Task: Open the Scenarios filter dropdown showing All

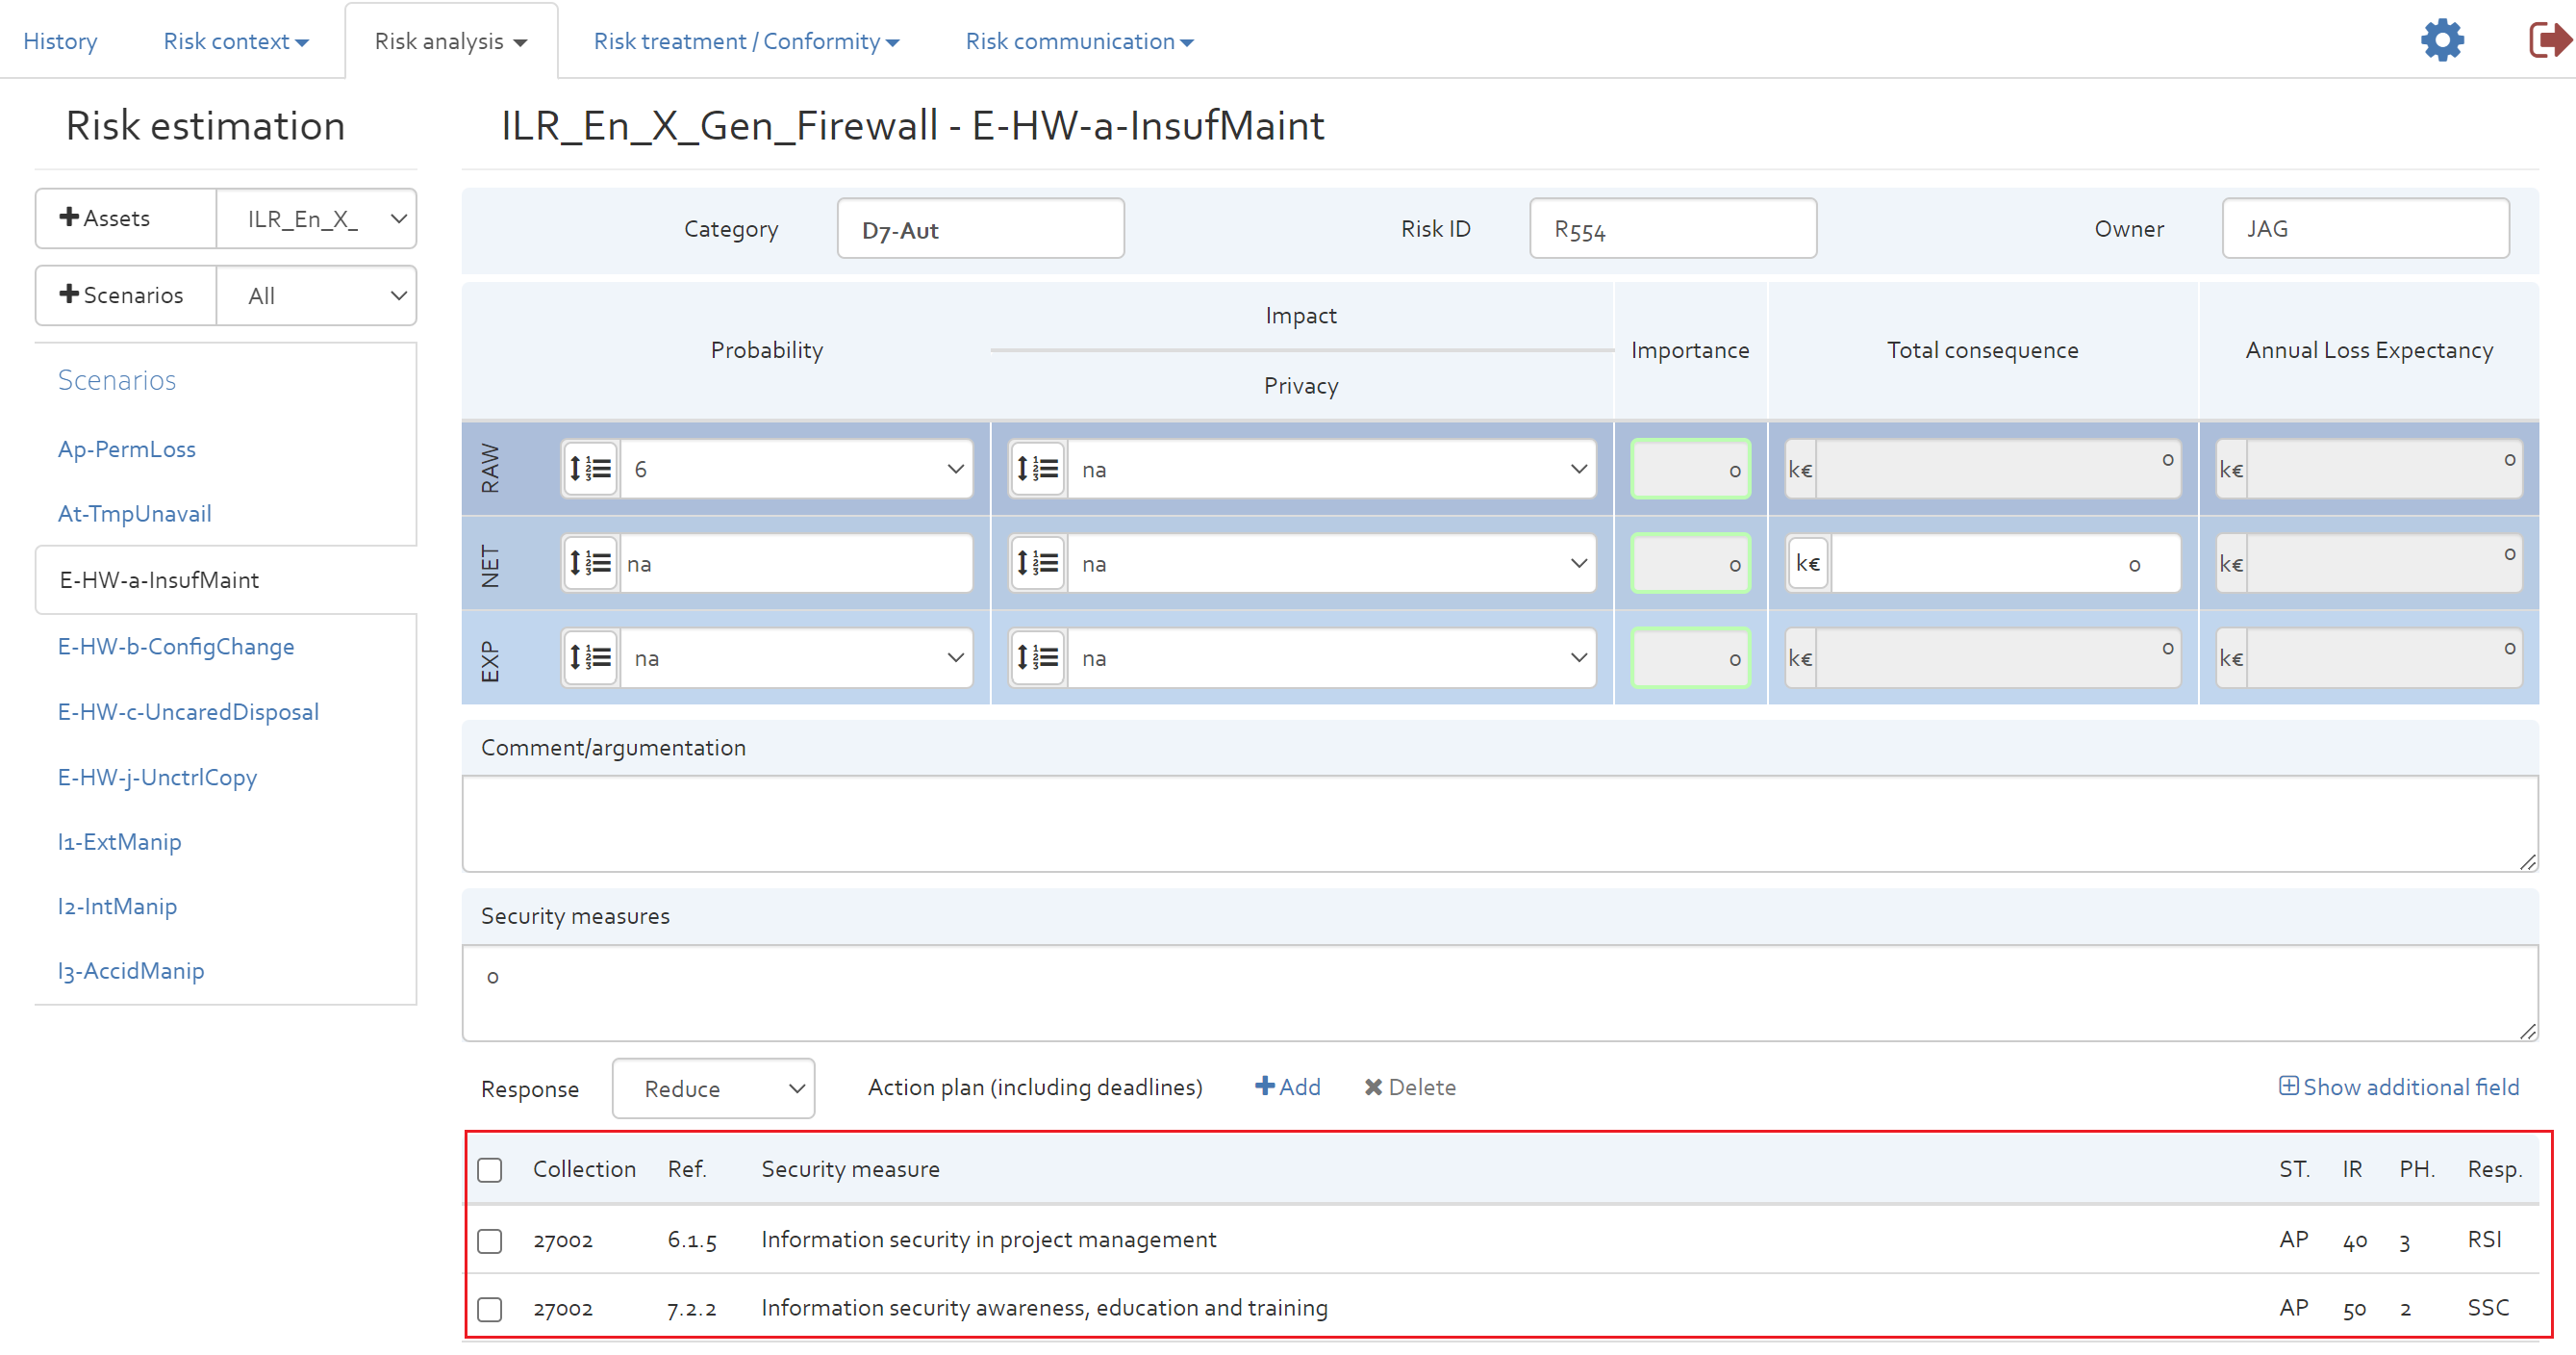Action: [x=316, y=295]
